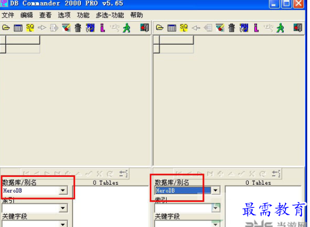Click right panel '0 Tables' label

coord(258,183)
